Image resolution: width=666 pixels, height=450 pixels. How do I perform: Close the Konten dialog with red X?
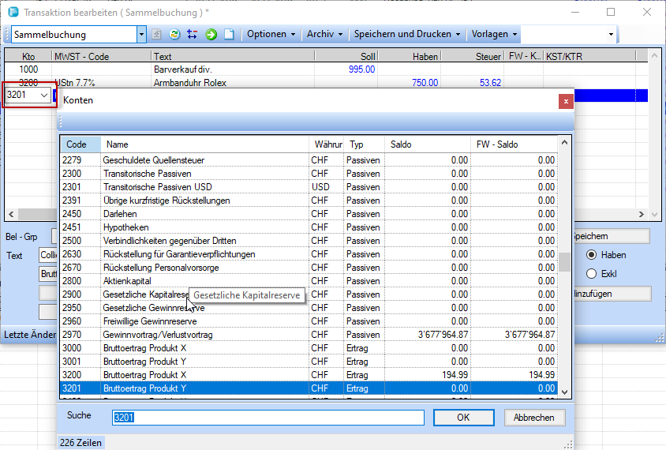click(x=565, y=101)
